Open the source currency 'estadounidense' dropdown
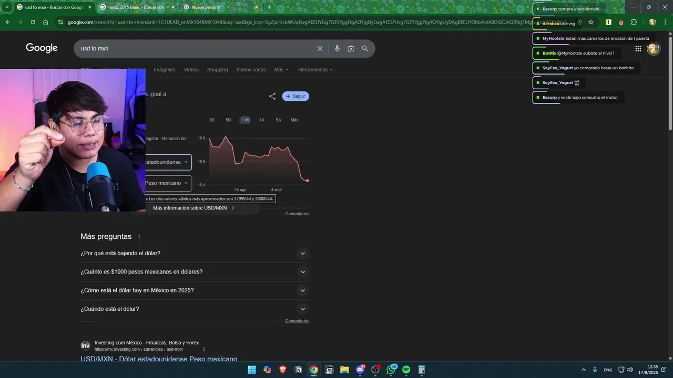Screen dimensions: 673x378 click(x=168, y=162)
